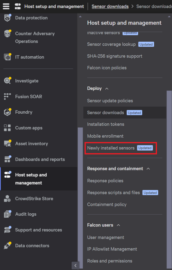
Task: Open Audit logs from sidebar
Action: [x=26, y=214]
